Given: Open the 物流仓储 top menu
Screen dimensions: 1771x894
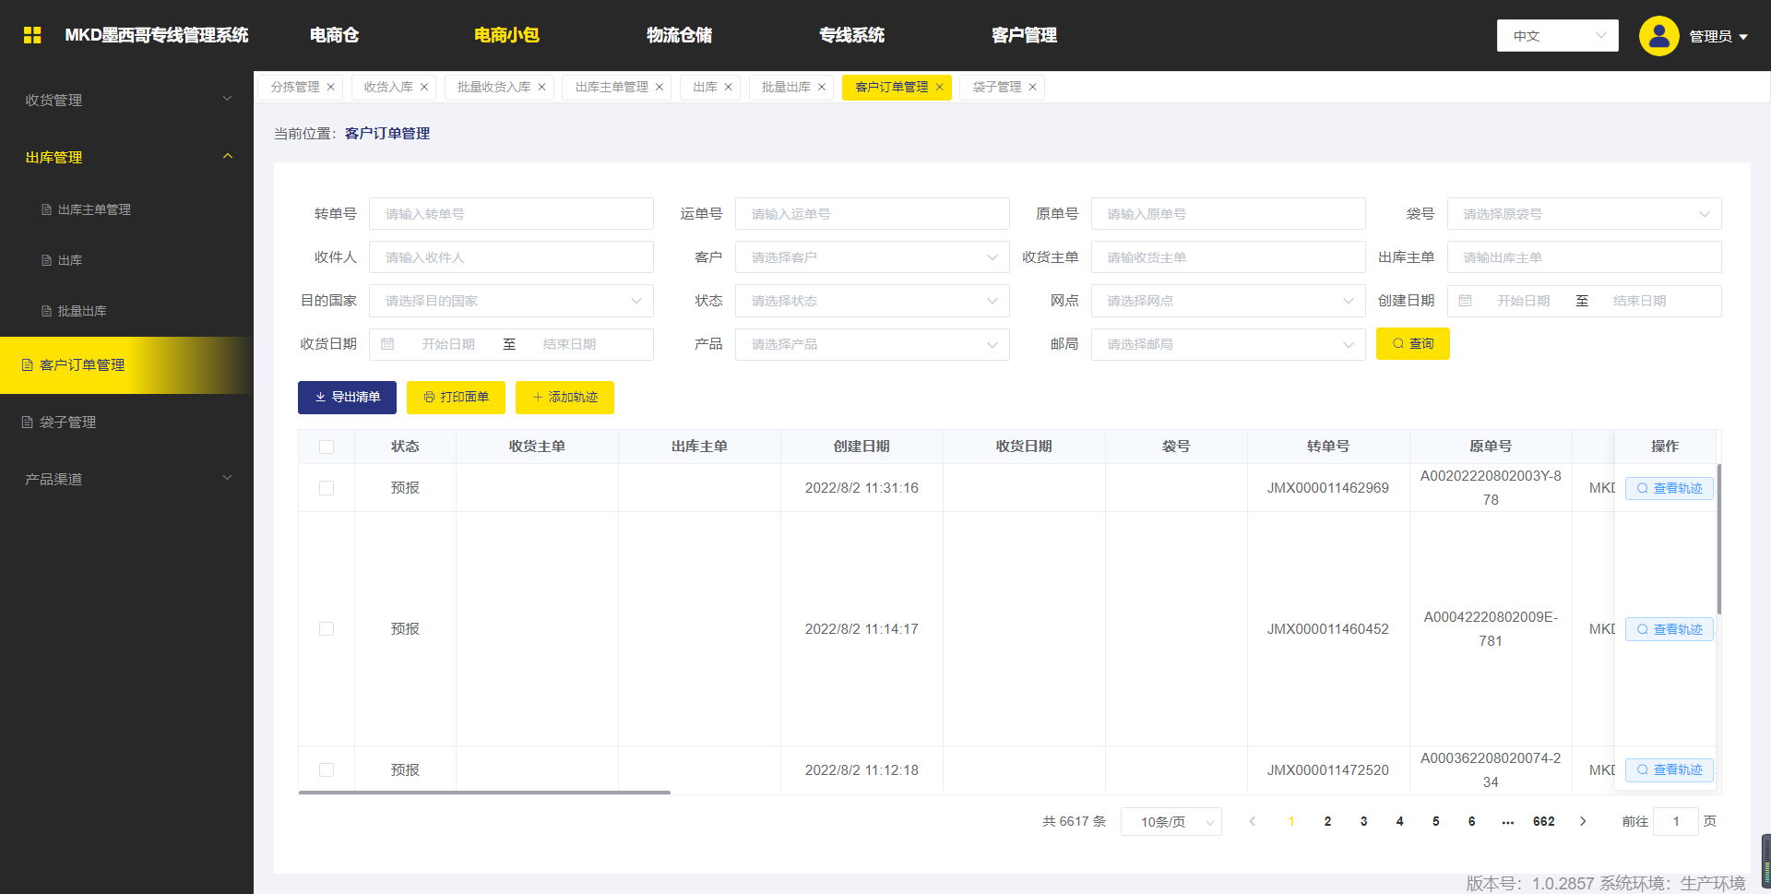Looking at the screenshot, I should [679, 35].
